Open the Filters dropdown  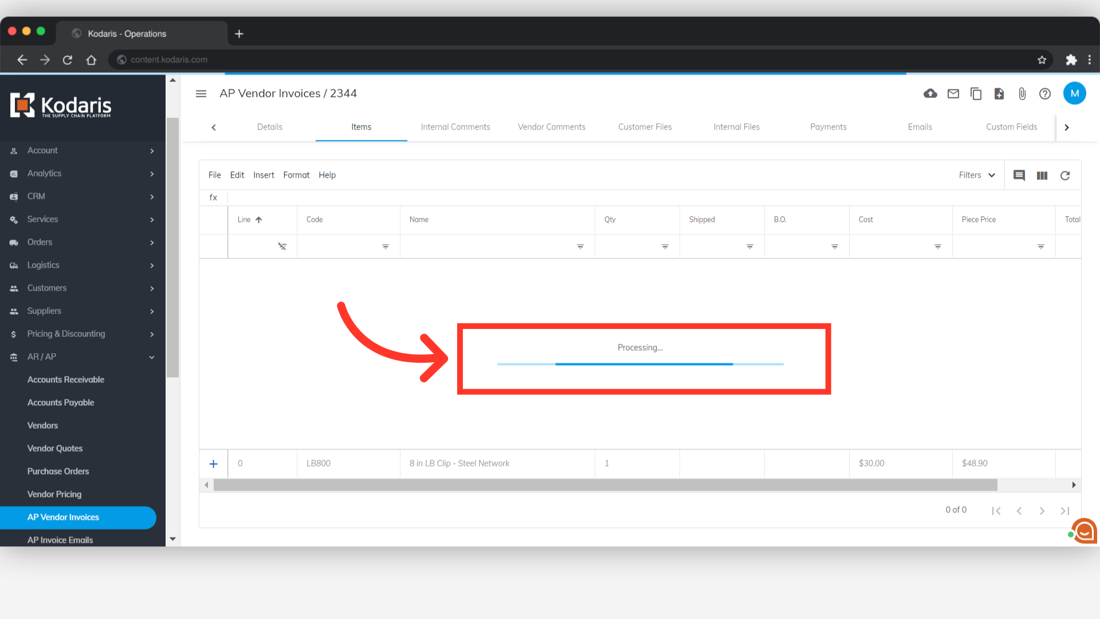977,175
